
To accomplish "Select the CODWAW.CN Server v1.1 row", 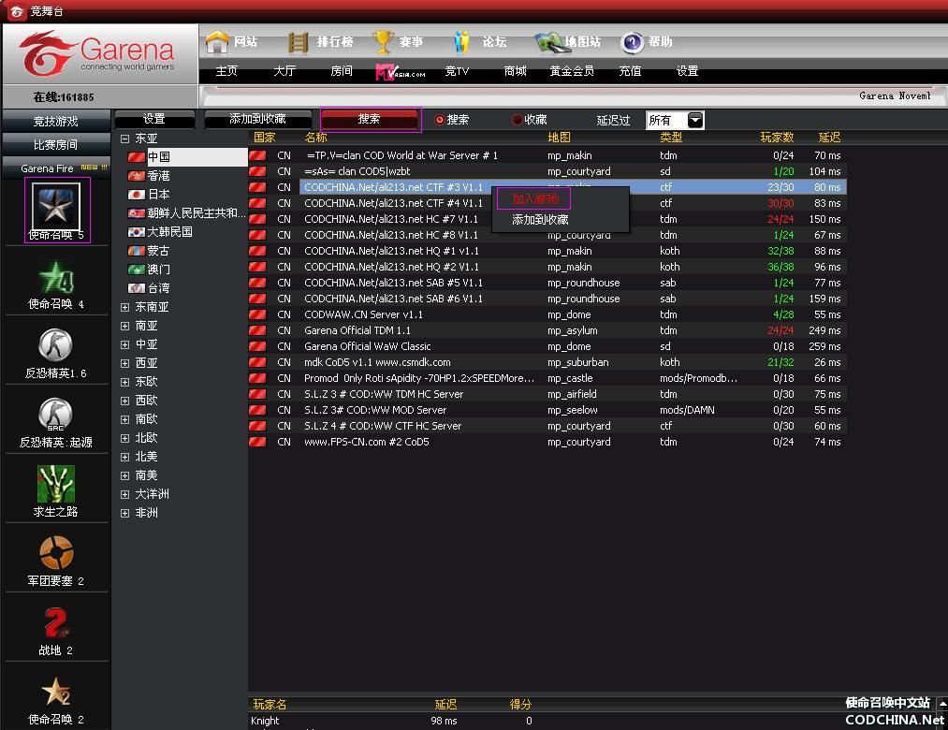I will click(547, 314).
